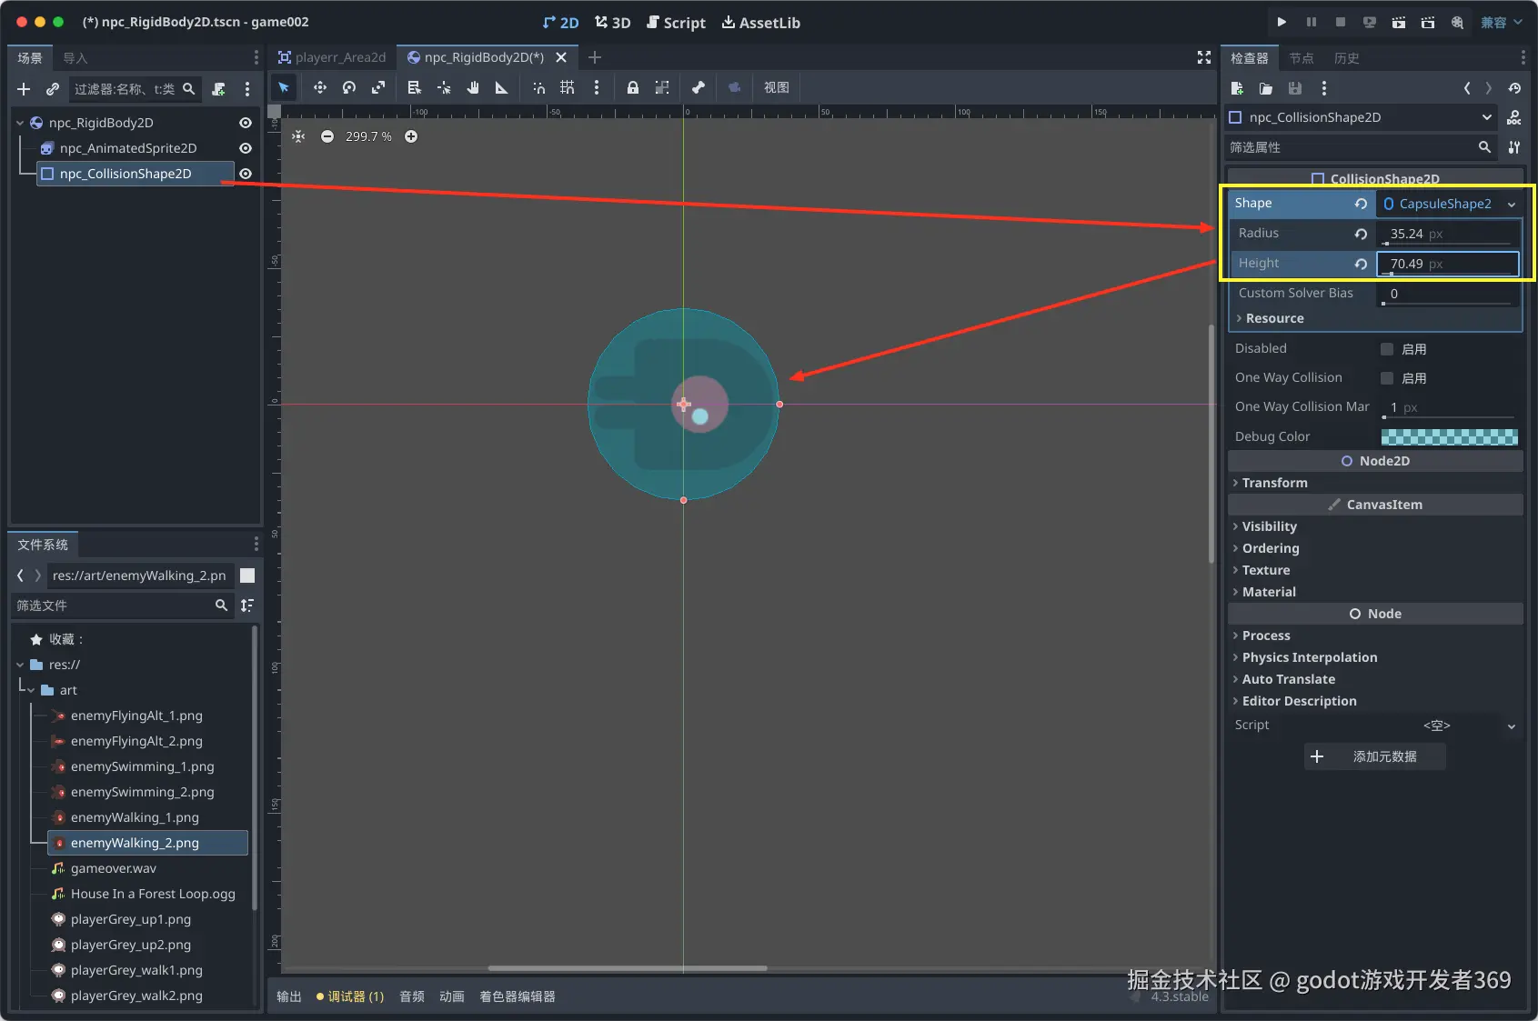The width and height of the screenshot is (1538, 1021).
Task: Click the 添加元数据 button
Action: (x=1374, y=756)
